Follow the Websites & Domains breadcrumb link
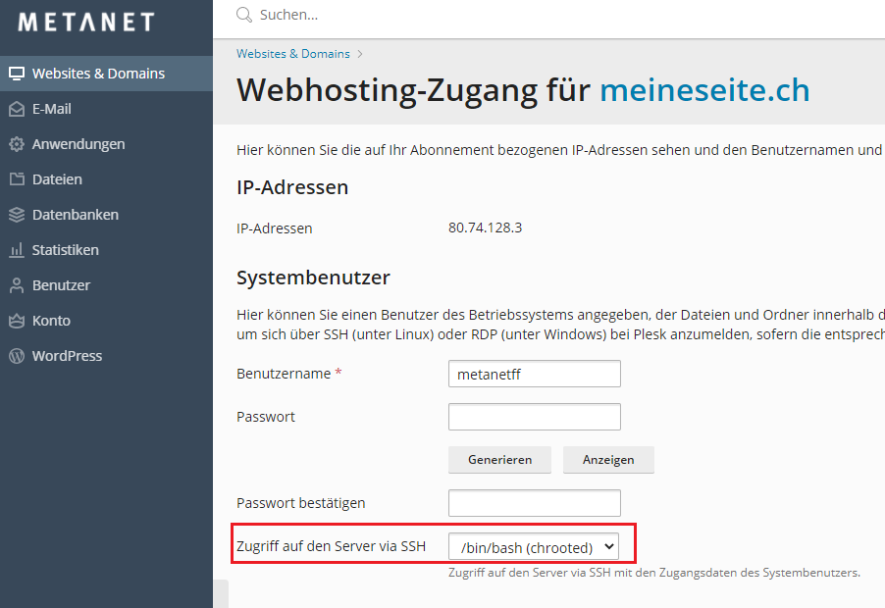This screenshot has width=885, height=608. click(292, 54)
